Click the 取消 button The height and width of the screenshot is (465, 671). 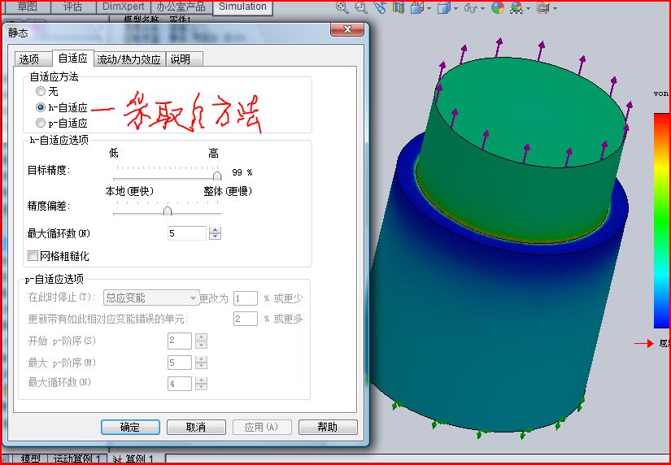point(196,427)
